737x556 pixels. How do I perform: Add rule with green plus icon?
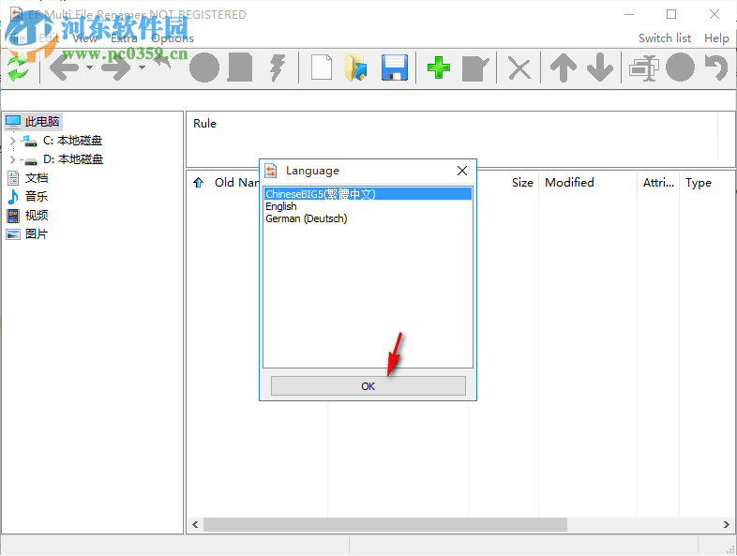pos(439,68)
